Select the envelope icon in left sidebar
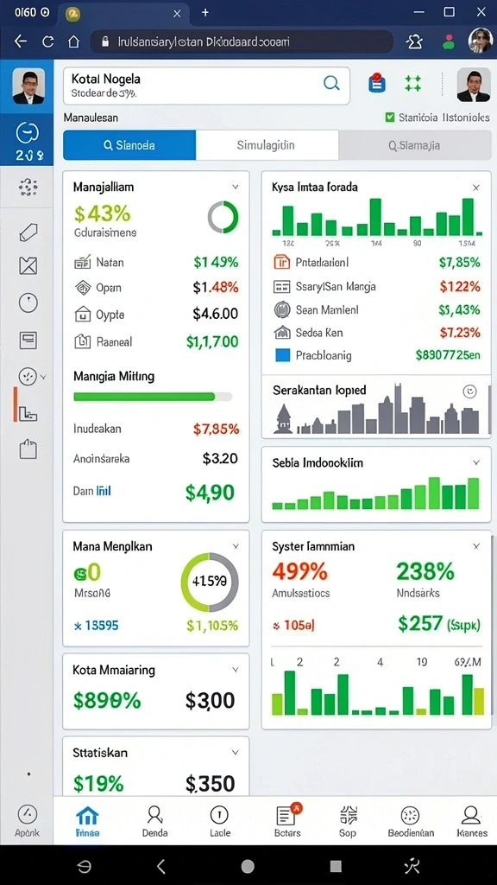 pos(28,265)
